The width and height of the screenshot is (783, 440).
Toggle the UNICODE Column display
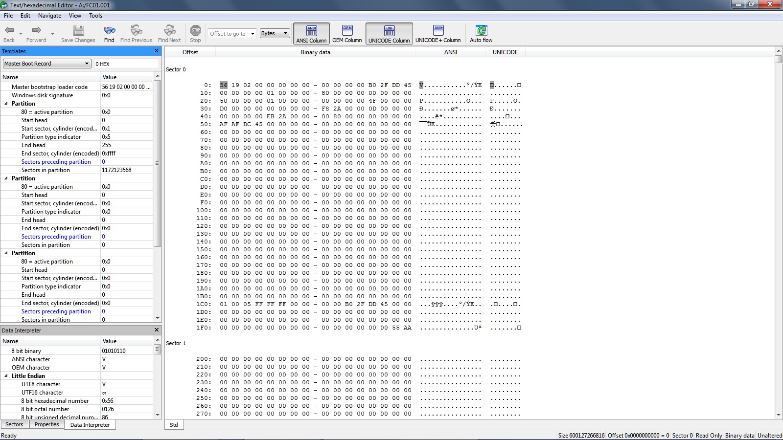pyautogui.click(x=389, y=34)
